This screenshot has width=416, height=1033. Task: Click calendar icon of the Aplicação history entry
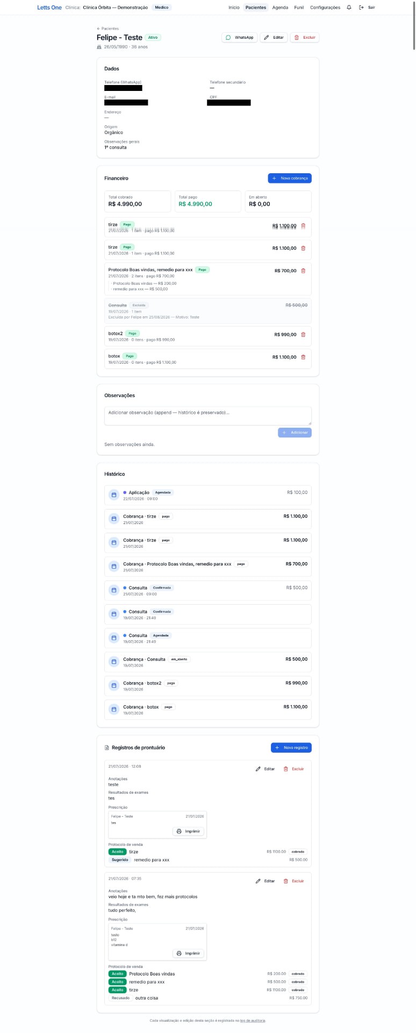(x=114, y=495)
